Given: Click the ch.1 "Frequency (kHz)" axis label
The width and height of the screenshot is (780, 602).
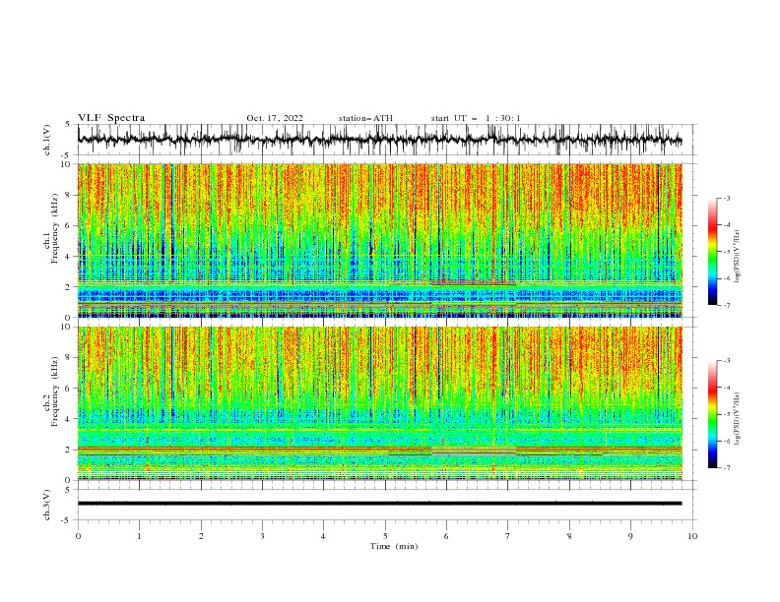Looking at the screenshot, I should tap(55, 228).
